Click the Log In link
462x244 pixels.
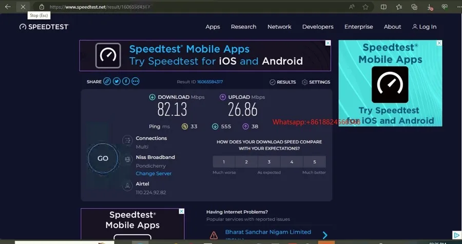pyautogui.click(x=425, y=27)
